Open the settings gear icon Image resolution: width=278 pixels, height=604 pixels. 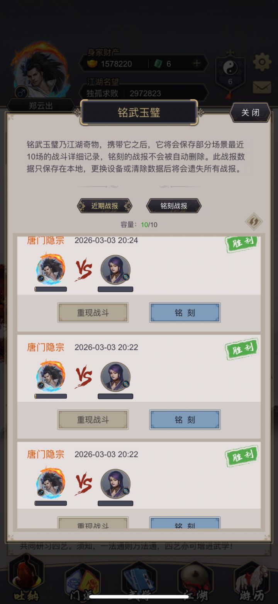262,62
